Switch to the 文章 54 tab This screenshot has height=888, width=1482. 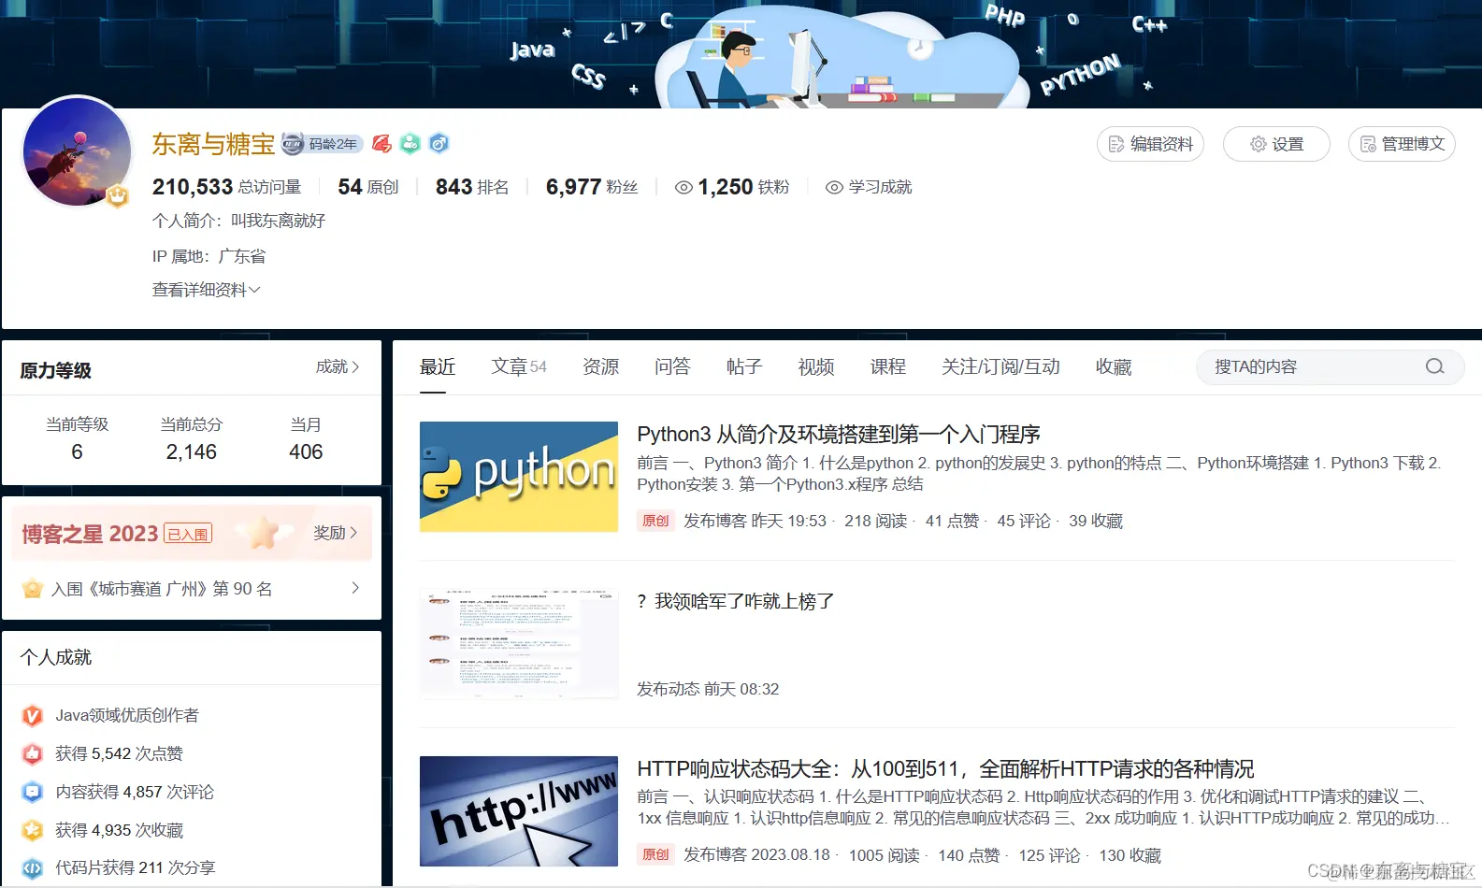point(519,366)
